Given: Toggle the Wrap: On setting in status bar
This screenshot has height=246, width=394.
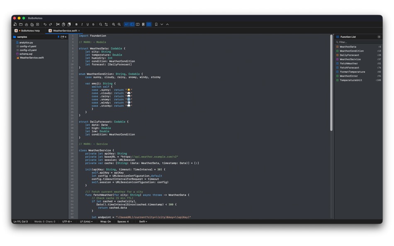Looking at the screenshot, I should click(x=105, y=222).
